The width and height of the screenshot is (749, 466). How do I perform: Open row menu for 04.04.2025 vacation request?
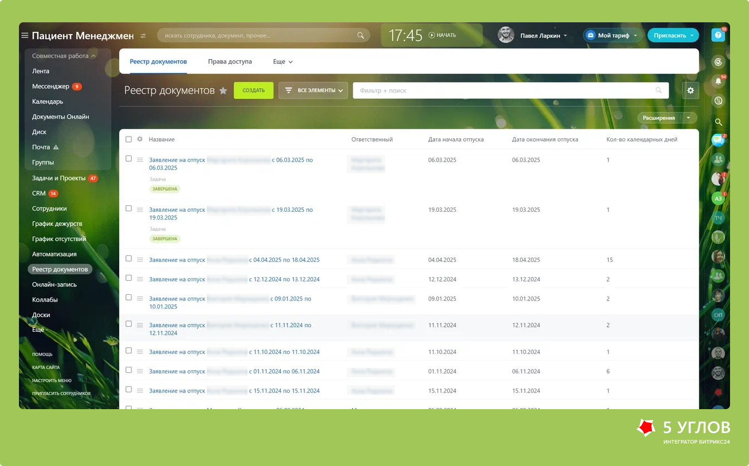click(140, 260)
